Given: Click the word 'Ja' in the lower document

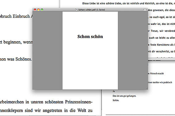Looking at the screenshot, I should (x=113, y=91).
